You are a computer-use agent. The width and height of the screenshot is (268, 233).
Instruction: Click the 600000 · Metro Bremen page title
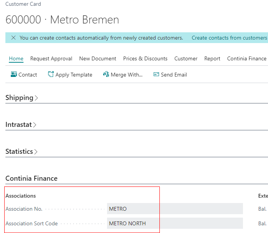click(62, 20)
